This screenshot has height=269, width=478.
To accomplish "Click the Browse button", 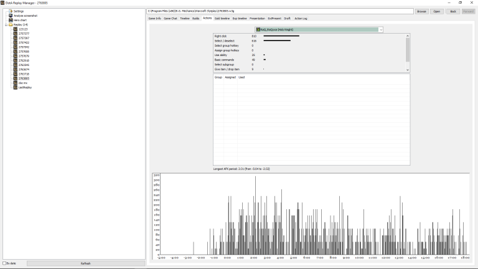I will point(421,11).
